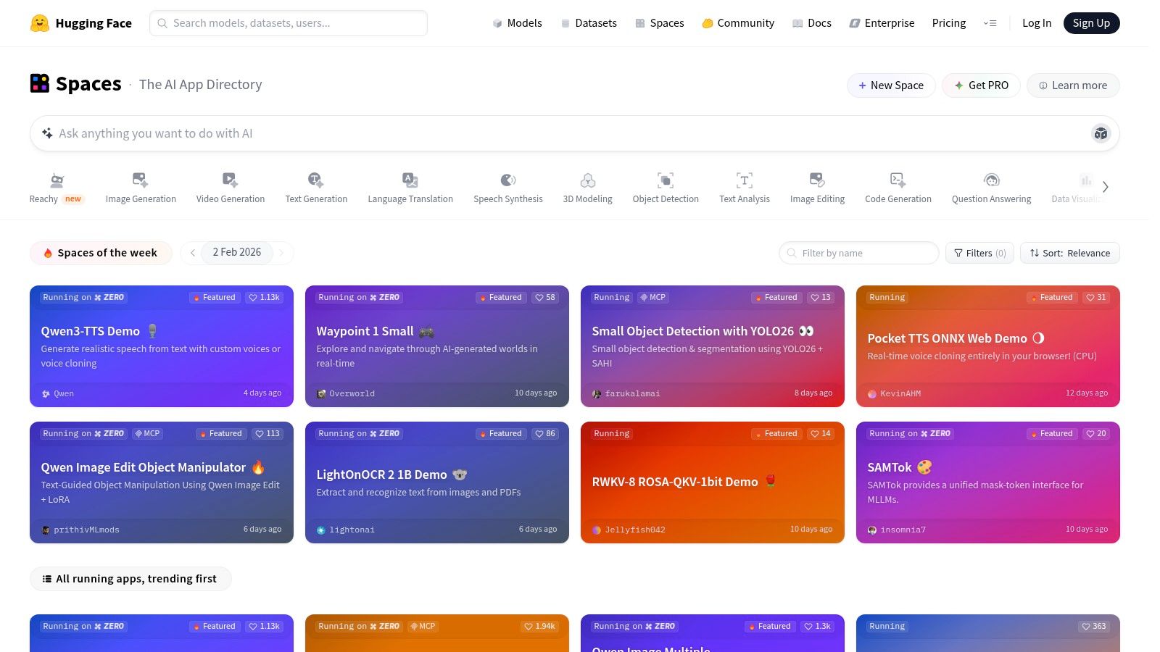Select the Code Generation category icon
This screenshot has width=1160, height=652.
click(x=898, y=180)
